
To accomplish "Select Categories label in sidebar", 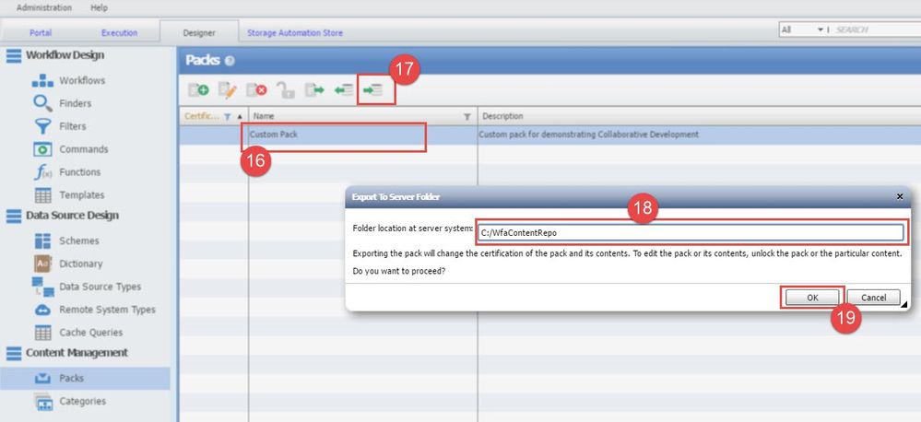I will 82,401.
